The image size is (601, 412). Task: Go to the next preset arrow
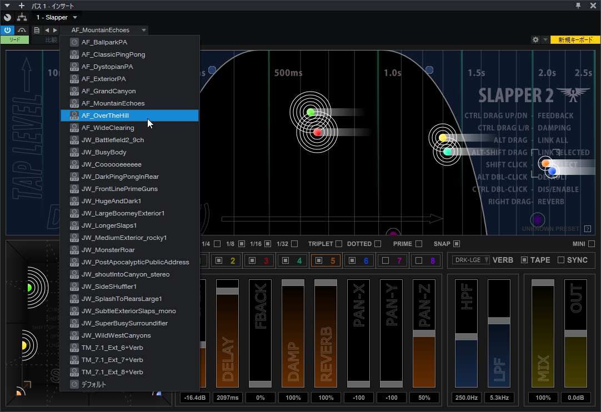click(x=55, y=30)
